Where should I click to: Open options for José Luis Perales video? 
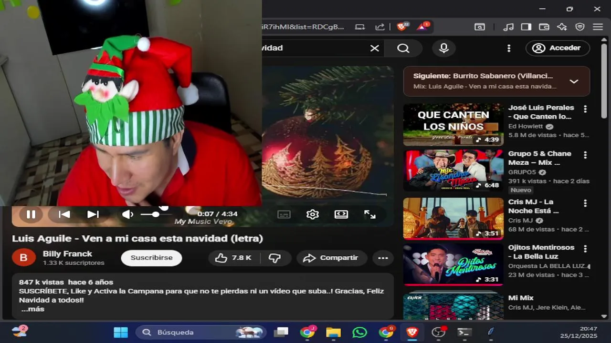click(x=585, y=109)
